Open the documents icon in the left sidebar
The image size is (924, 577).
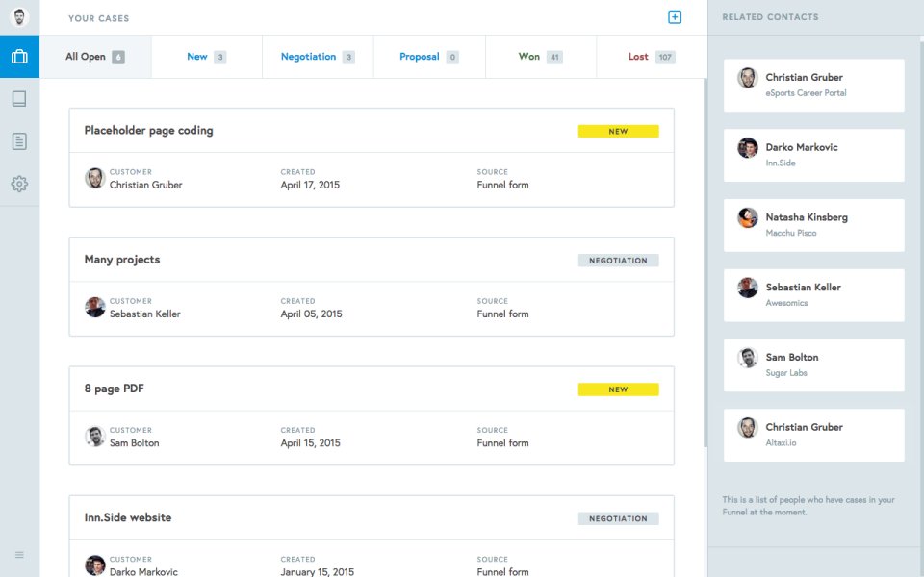(19, 140)
